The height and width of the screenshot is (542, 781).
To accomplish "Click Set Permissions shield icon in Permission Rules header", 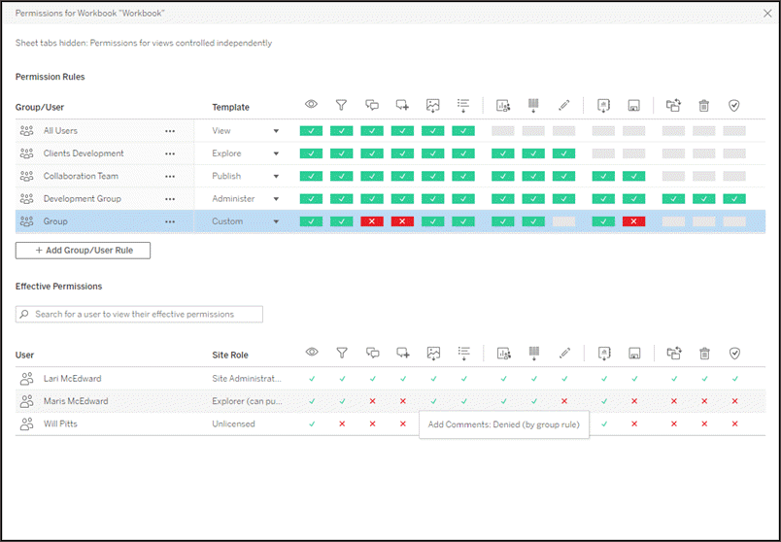I will coord(734,106).
